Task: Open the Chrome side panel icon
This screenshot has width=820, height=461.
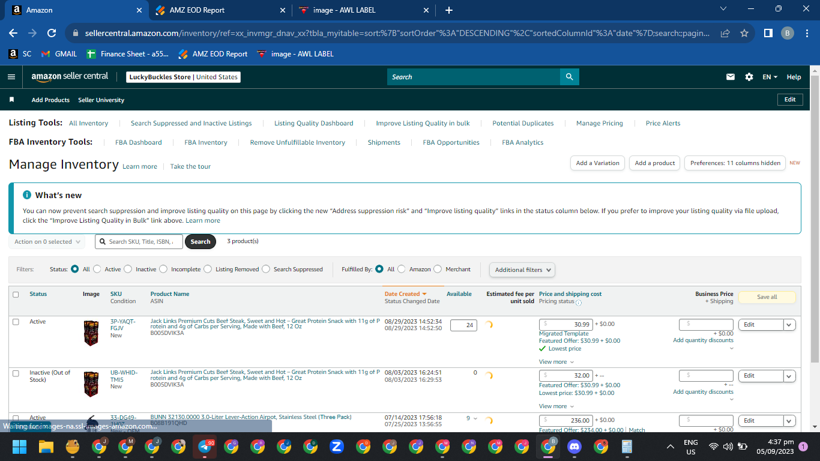Action: (768, 33)
